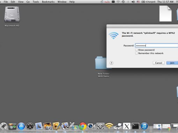Click inside the Password field

[156, 46]
